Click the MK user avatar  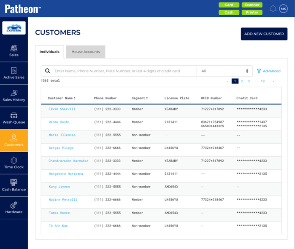pyautogui.click(x=283, y=9)
